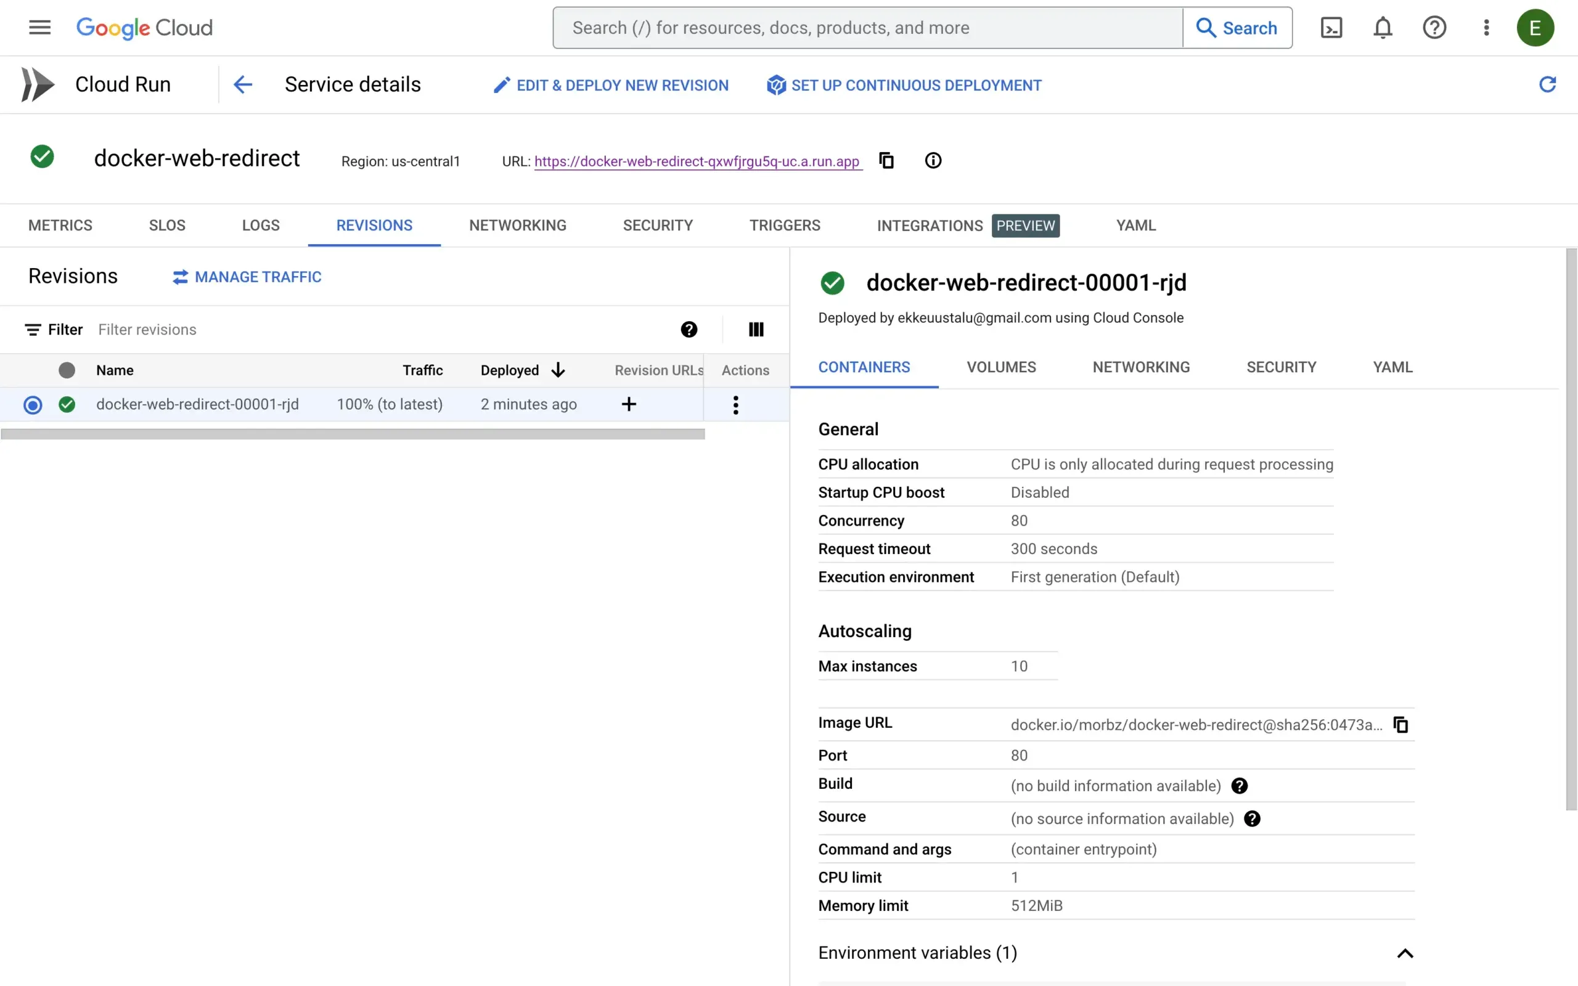Open the help panel
The image size is (1578, 986).
pos(1434,27)
